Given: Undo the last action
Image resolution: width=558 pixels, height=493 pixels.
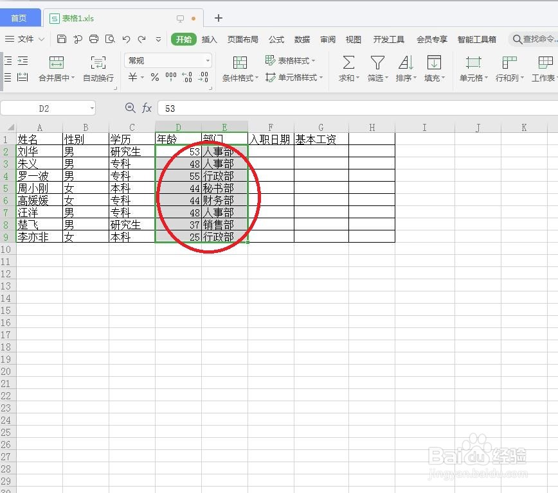Looking at the screenshot, I should coord(126,39).
